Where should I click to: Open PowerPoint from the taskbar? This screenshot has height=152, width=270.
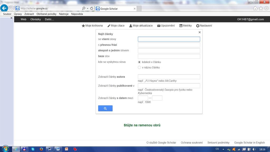pyautogui.click(x=66, y=149)
